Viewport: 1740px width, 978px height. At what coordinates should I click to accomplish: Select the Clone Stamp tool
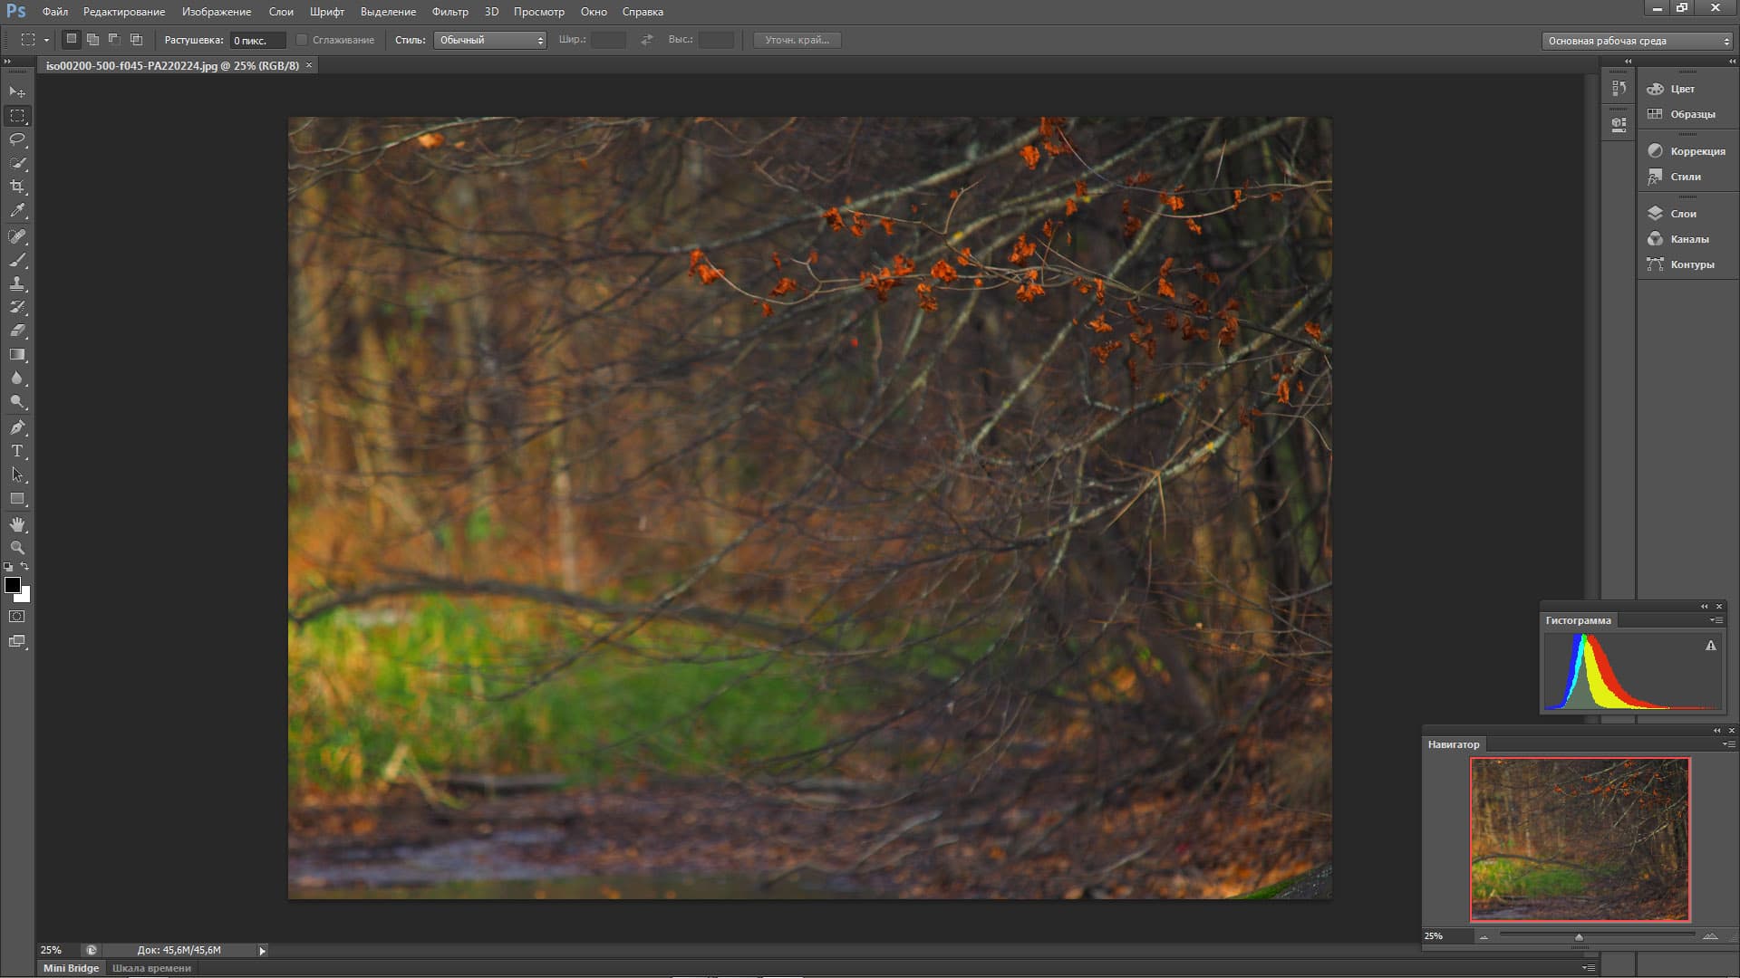tap(17, 283)
